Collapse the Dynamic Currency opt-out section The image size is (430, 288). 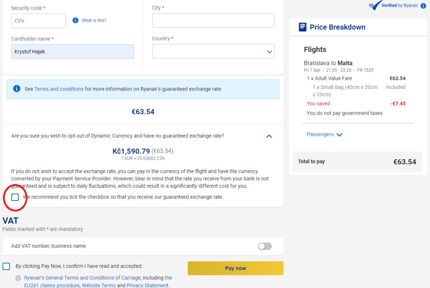[x=269, y=136]
